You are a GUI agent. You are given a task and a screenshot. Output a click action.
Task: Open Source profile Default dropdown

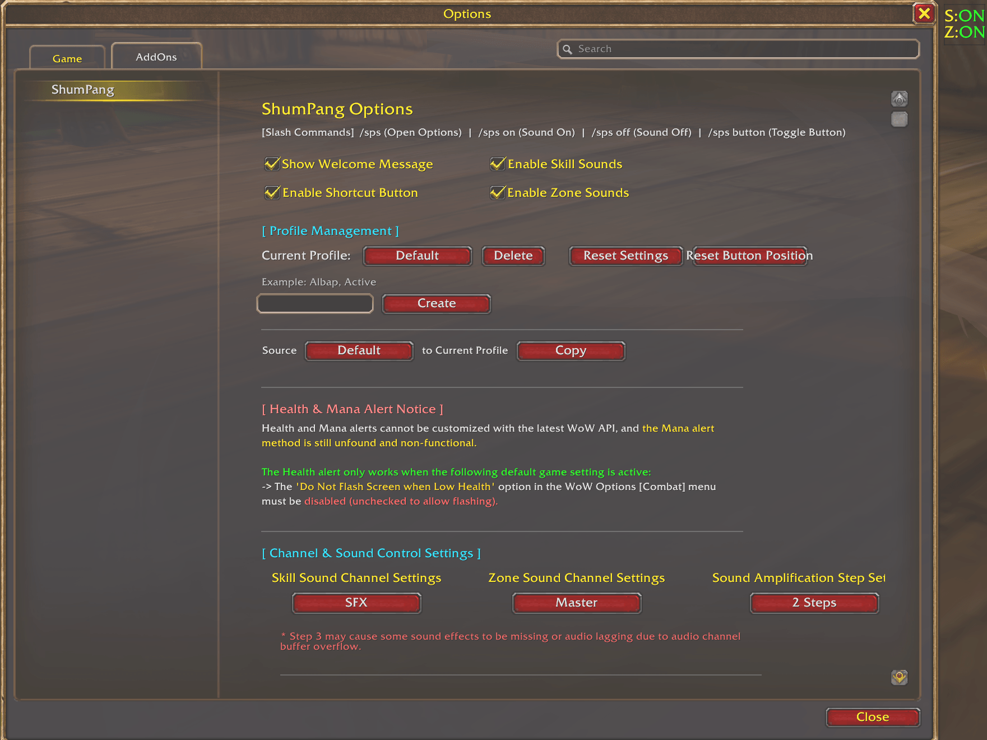pyautogui.click(x=359, y=350)
